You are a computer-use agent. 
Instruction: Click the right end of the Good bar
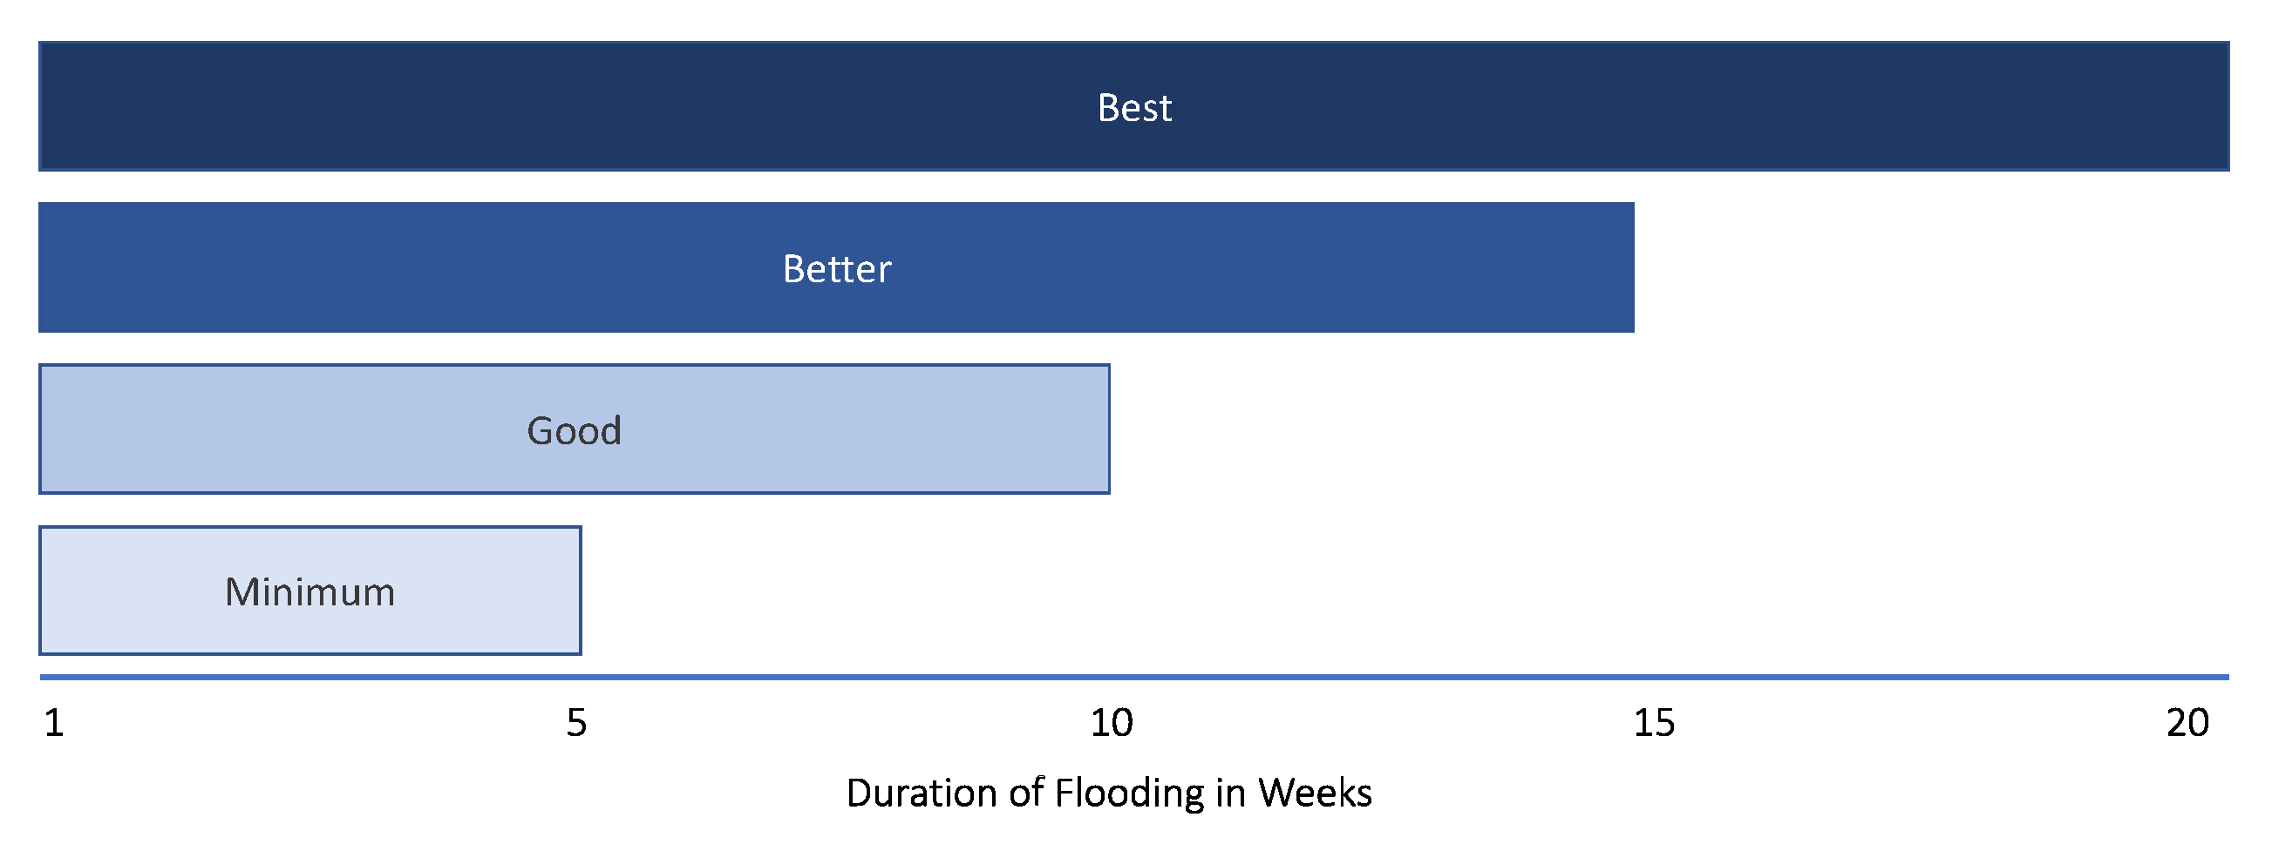[1102, 429]
